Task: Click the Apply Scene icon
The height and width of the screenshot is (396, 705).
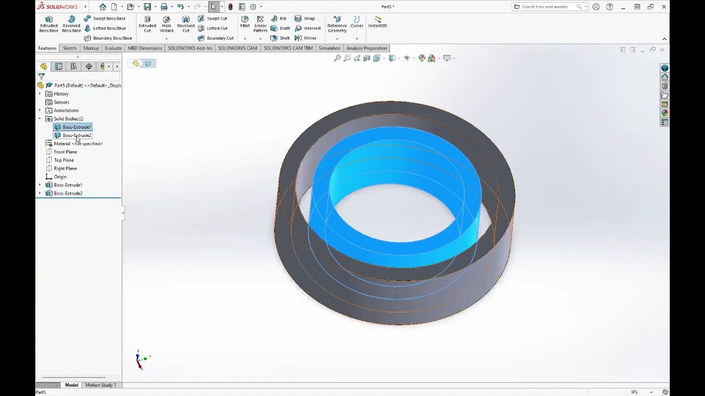Action: (x=432, y=58)
